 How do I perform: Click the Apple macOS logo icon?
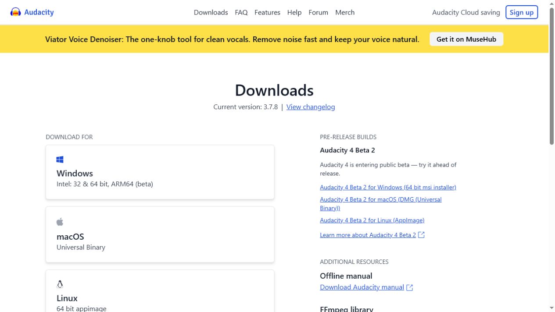(60, 222)
